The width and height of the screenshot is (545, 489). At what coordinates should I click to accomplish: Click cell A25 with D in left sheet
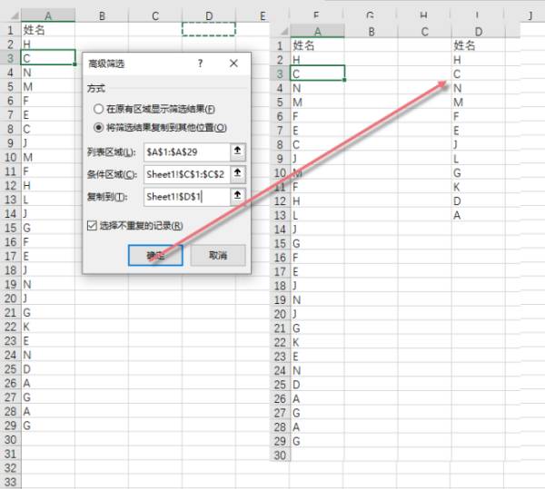[x=48, y=369]
